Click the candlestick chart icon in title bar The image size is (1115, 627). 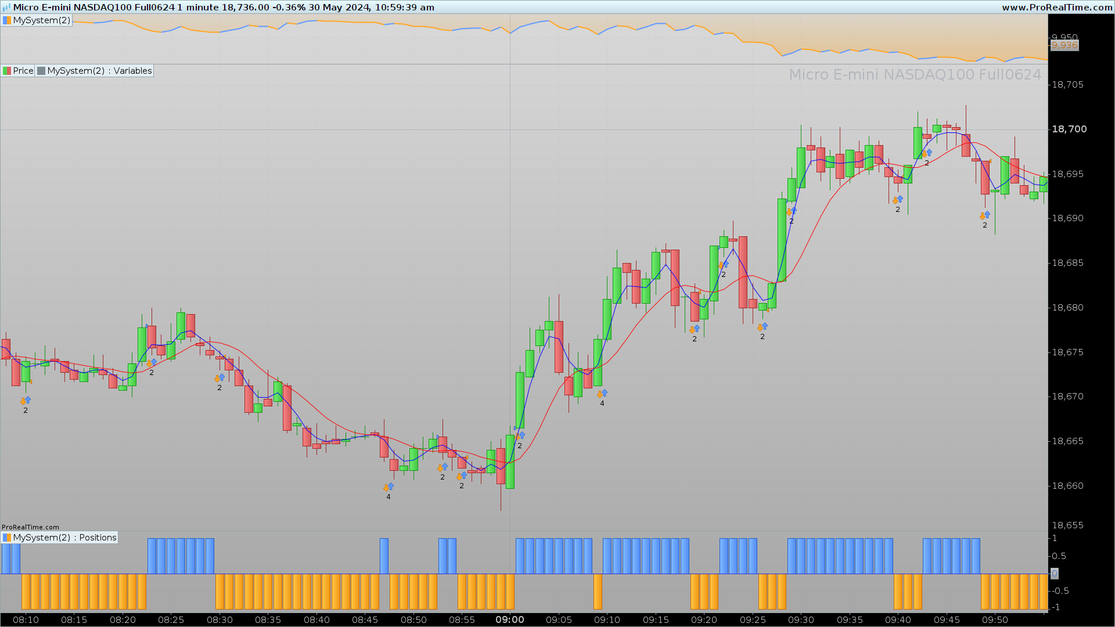coord(6,7)
